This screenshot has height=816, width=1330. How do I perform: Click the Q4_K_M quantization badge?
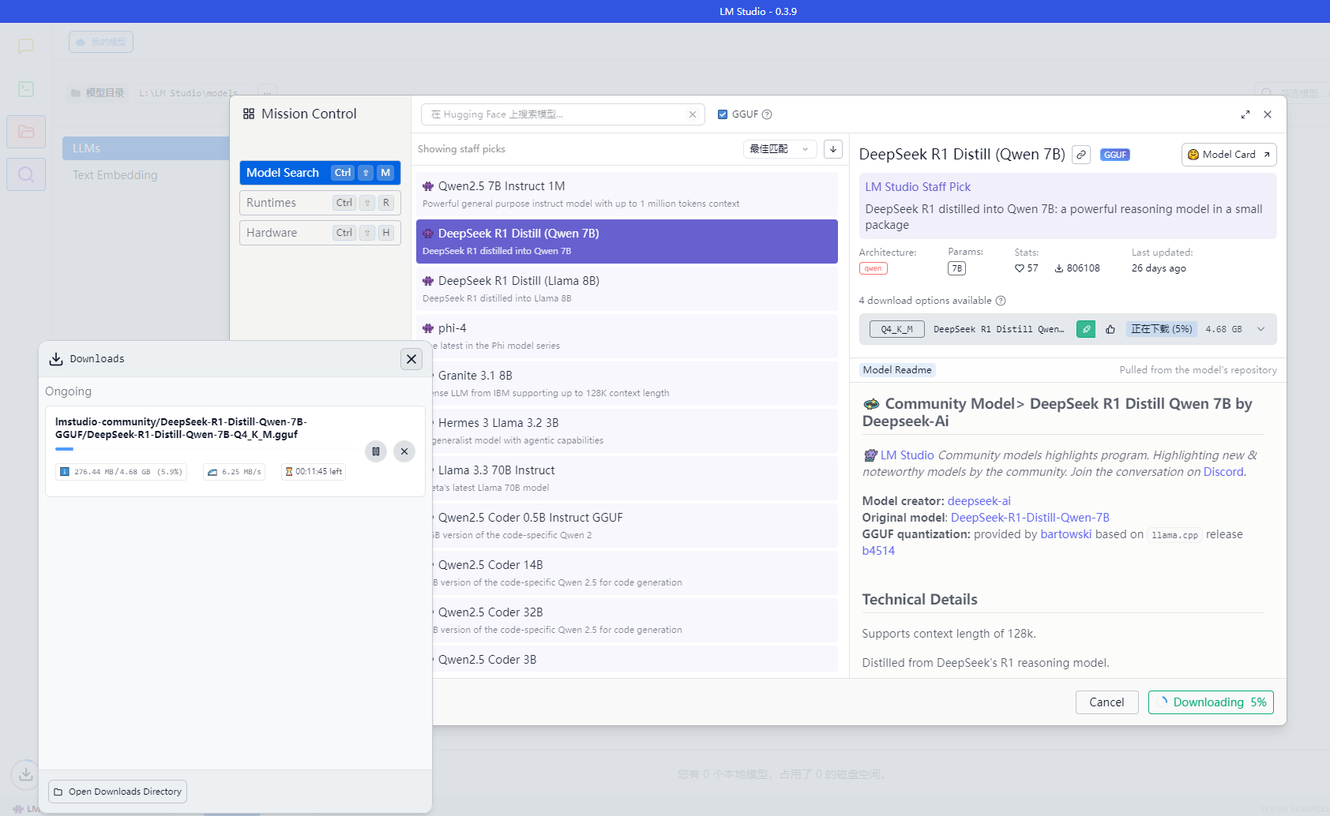coord(896,329)
